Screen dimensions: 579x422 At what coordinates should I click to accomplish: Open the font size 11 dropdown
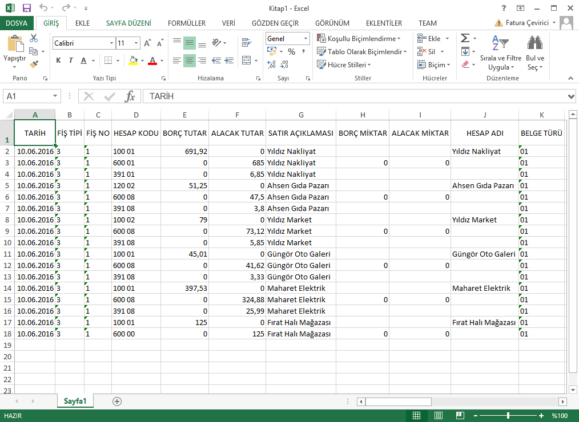(136, 43)
